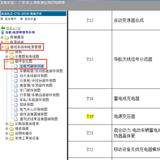160x160 pixels.
Task: Open 仪表板/中控台部件视图 page
Action: pyautogui.click(x=38, y=81)
